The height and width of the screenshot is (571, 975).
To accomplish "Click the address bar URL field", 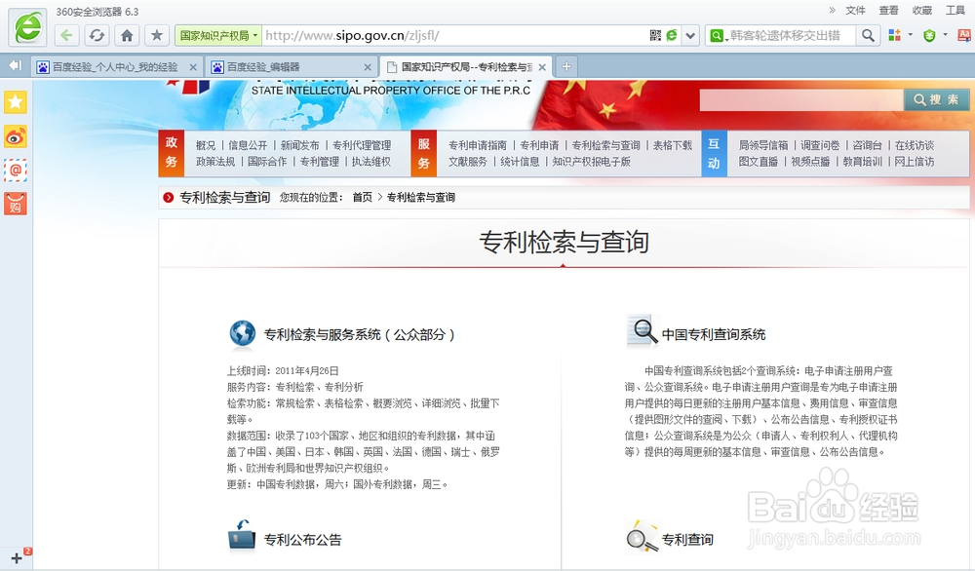I will pyautogui.click(x=454, y=35).
